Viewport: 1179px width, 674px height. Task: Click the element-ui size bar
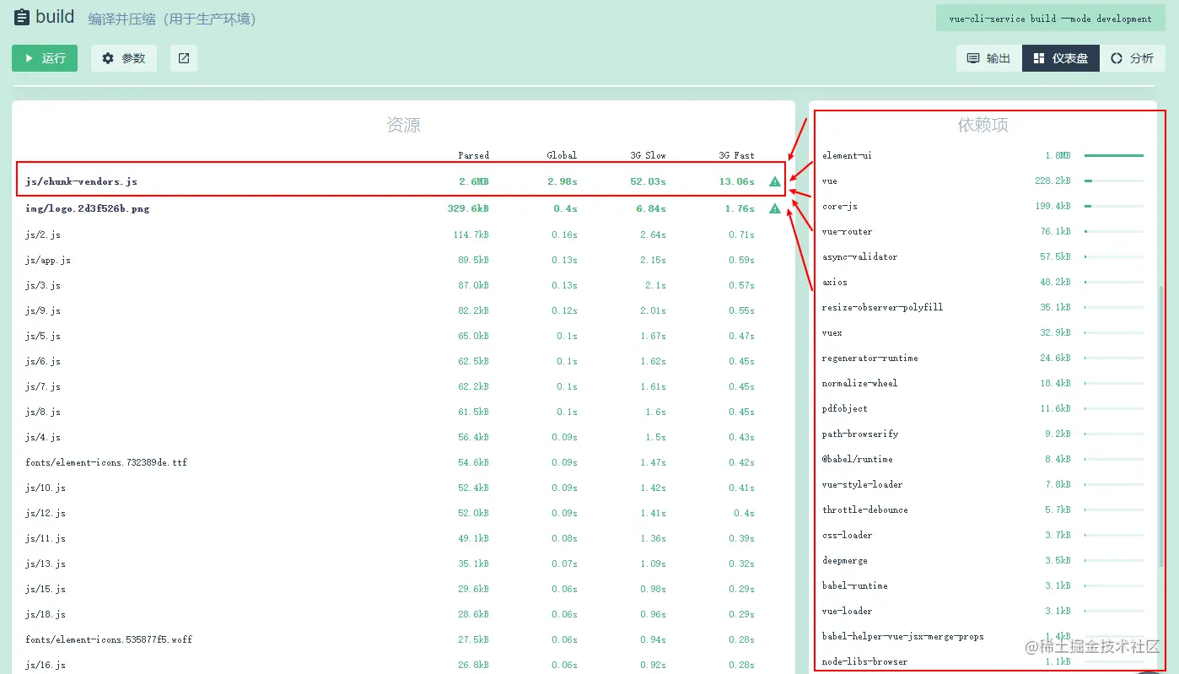[x=1114, y=155]
